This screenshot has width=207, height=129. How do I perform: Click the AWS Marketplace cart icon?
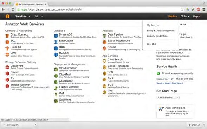click(161, 109)
